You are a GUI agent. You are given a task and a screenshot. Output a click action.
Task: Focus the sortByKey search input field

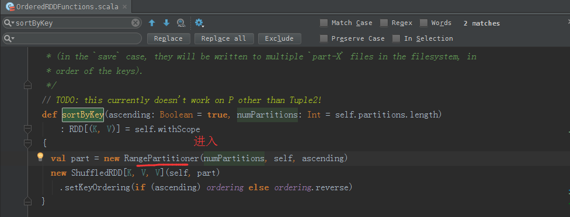click(x=72, y=23)
